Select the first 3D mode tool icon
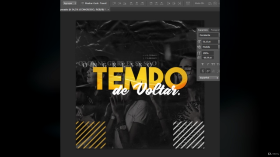 (x=210, y=3)
